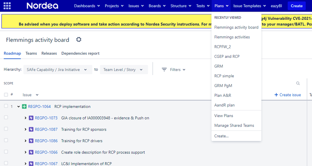Screen dimensions: 312x166
Task: Select RCPFW_2 plan
Action: tap(236, 47)
